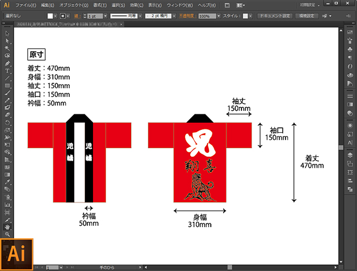Open the Symbols panel icon

[x=350, y=49]
